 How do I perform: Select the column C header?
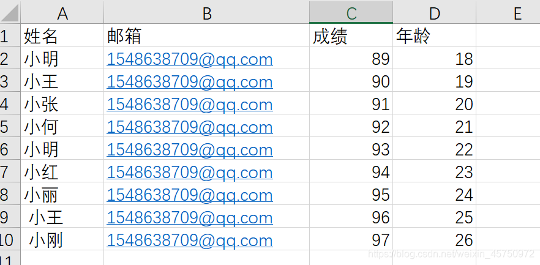pyautogui.click(x=351, y=13)
